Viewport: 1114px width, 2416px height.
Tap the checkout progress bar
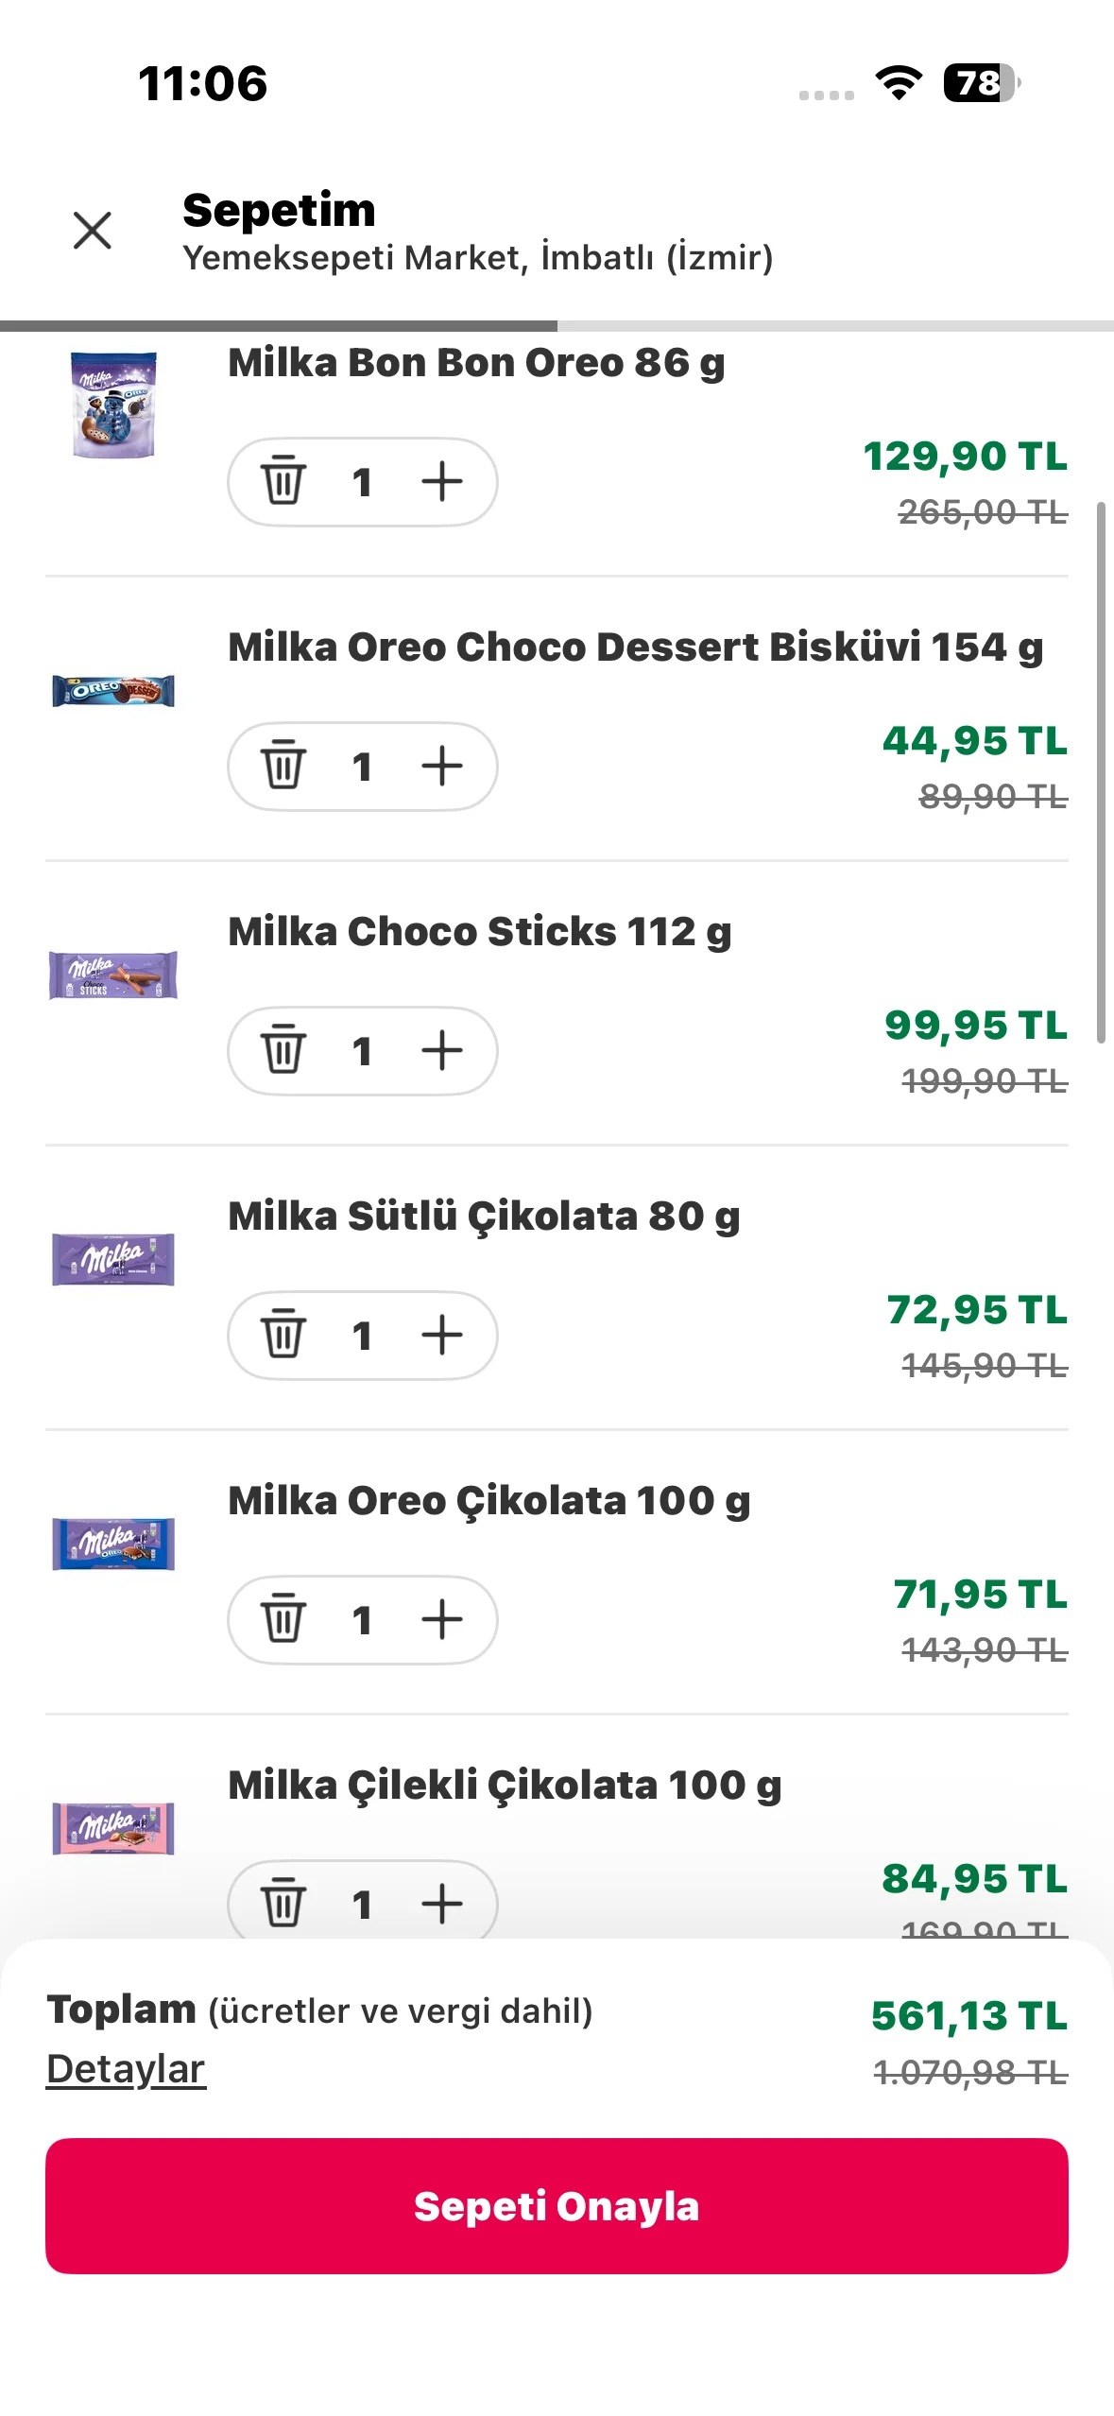557,326
